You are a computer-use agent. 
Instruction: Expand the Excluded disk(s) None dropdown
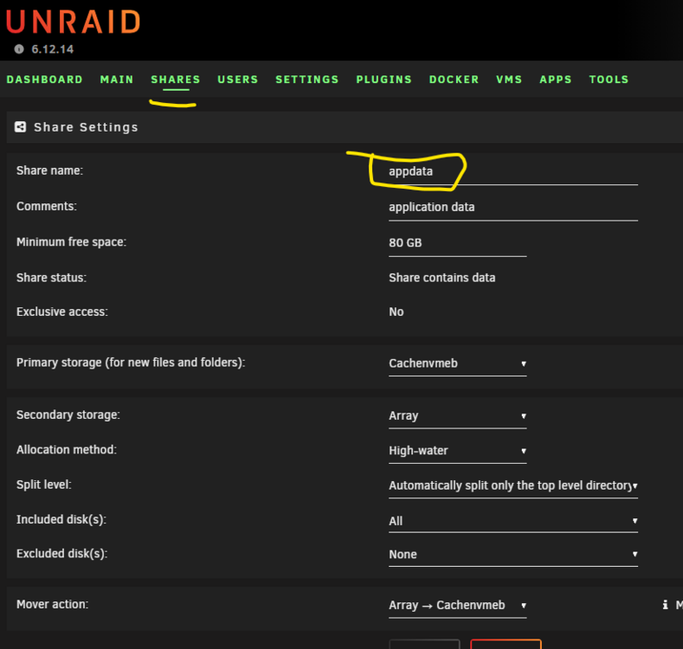pos(513,554)
